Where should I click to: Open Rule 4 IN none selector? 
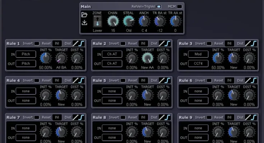coord(26,91)
